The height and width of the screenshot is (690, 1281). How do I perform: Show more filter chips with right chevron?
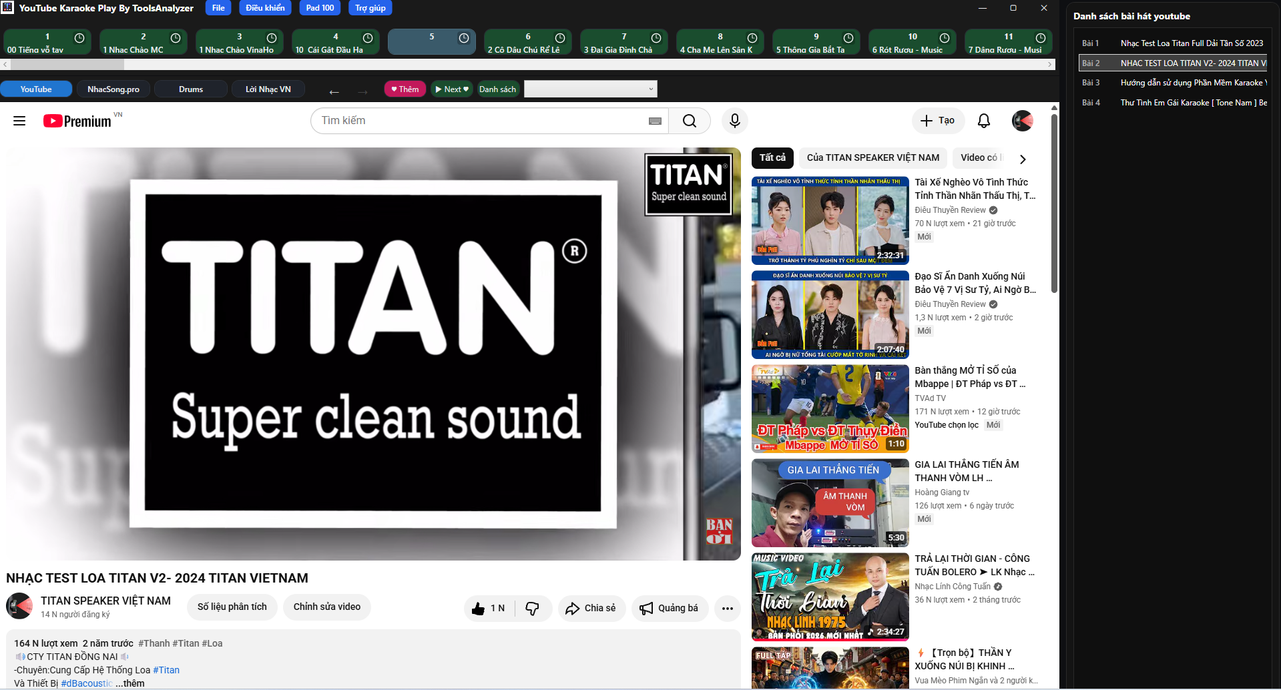(x=1023, y=159)
